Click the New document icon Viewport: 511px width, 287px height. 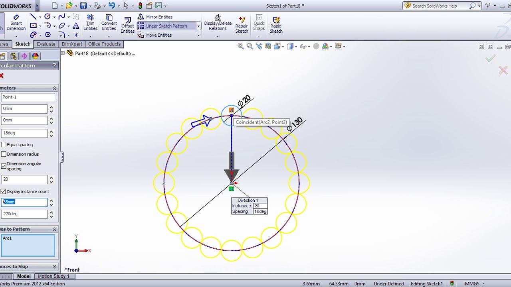pyautogui.click(x=55, y=6)
